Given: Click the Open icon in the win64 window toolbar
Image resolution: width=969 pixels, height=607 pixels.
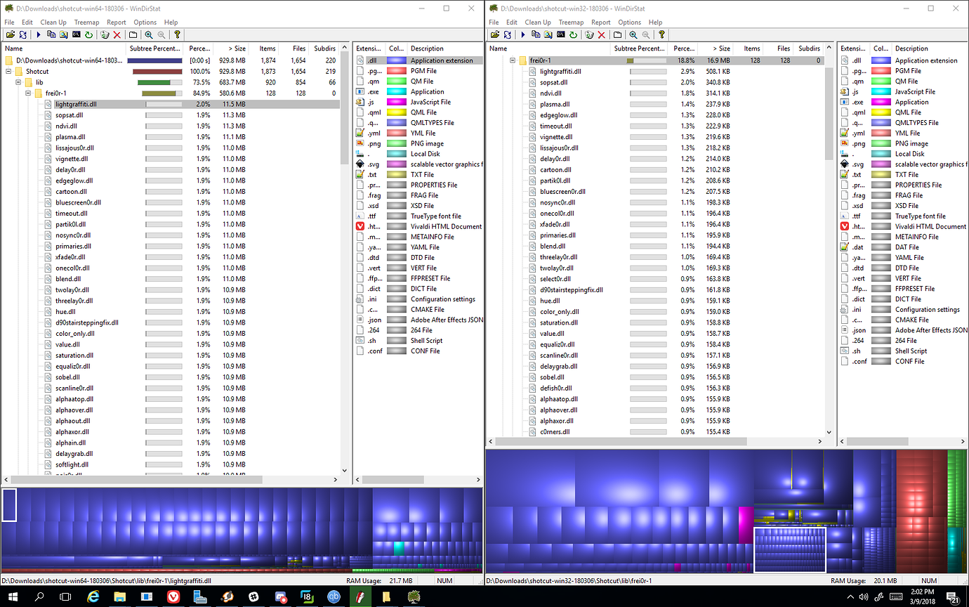Looking at the screenshot, I should tap(11, 34).
